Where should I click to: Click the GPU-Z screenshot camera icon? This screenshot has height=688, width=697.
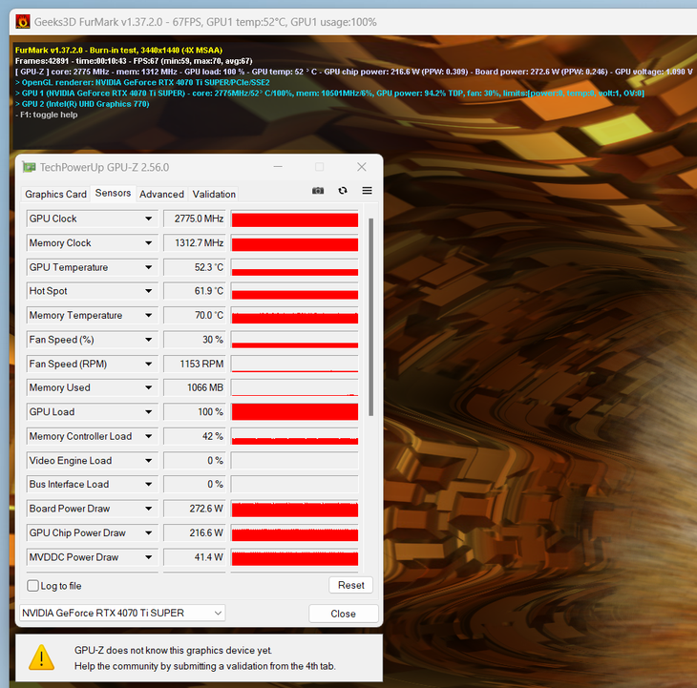[318, 191]
